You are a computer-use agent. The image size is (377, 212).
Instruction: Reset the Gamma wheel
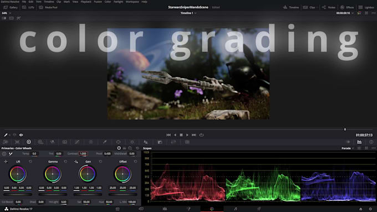[x=65, y=162]
